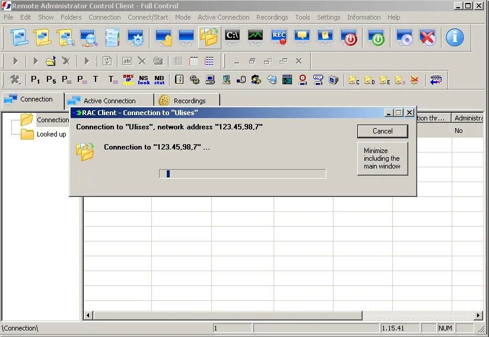489x337 pixels.
Task: Open the sticky note message icon
Action: (325, 37)
